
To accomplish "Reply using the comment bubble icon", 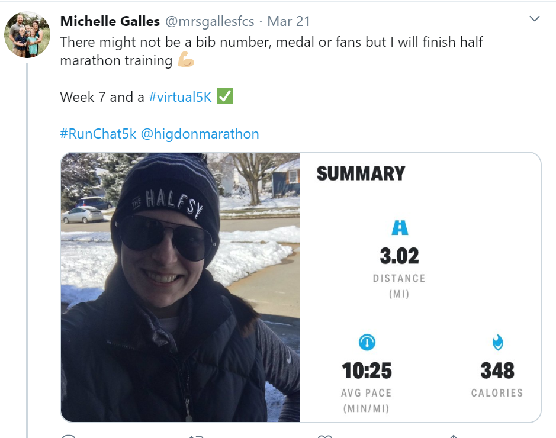I will pyautogui.click(x=69, y=437).
